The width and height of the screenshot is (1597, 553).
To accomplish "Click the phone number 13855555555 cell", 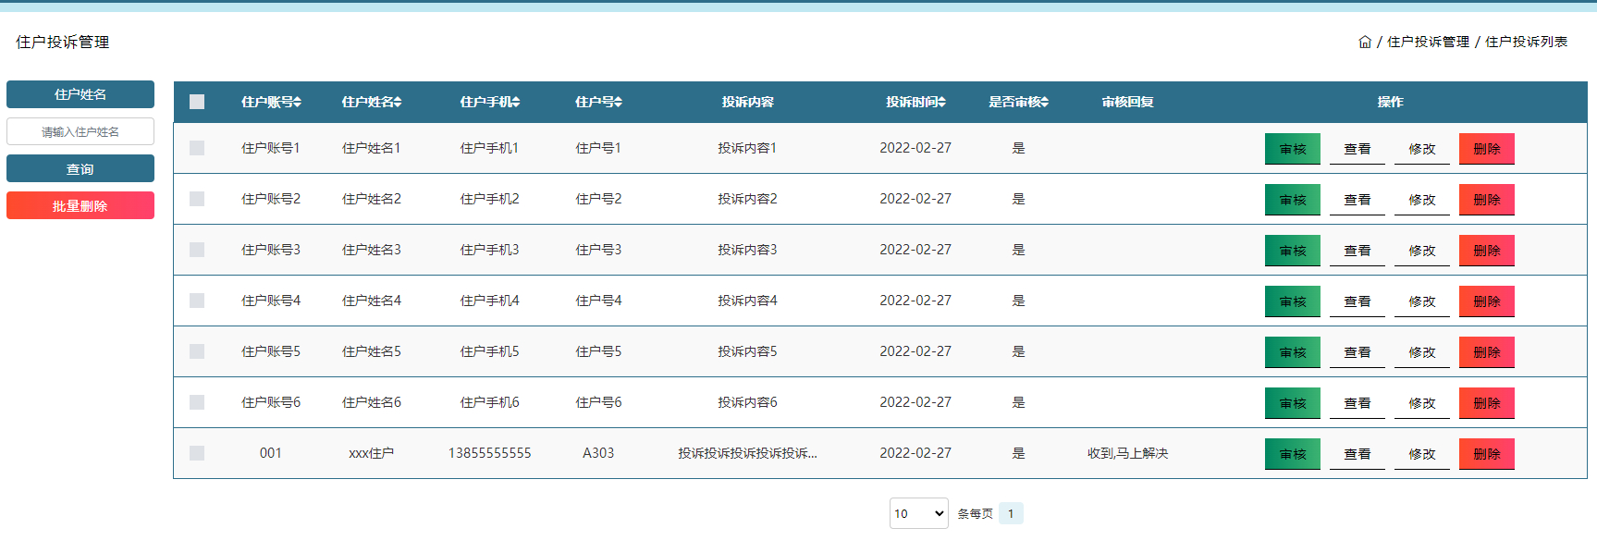I will click(x=490, y=453).
